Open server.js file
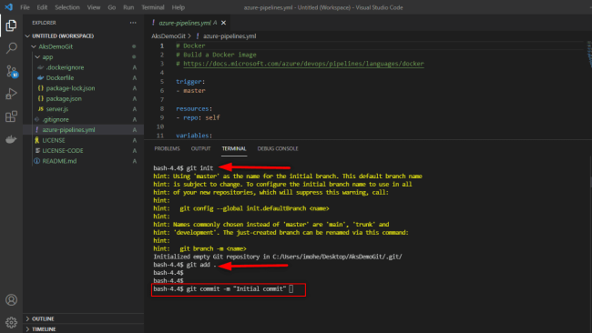 57,109
